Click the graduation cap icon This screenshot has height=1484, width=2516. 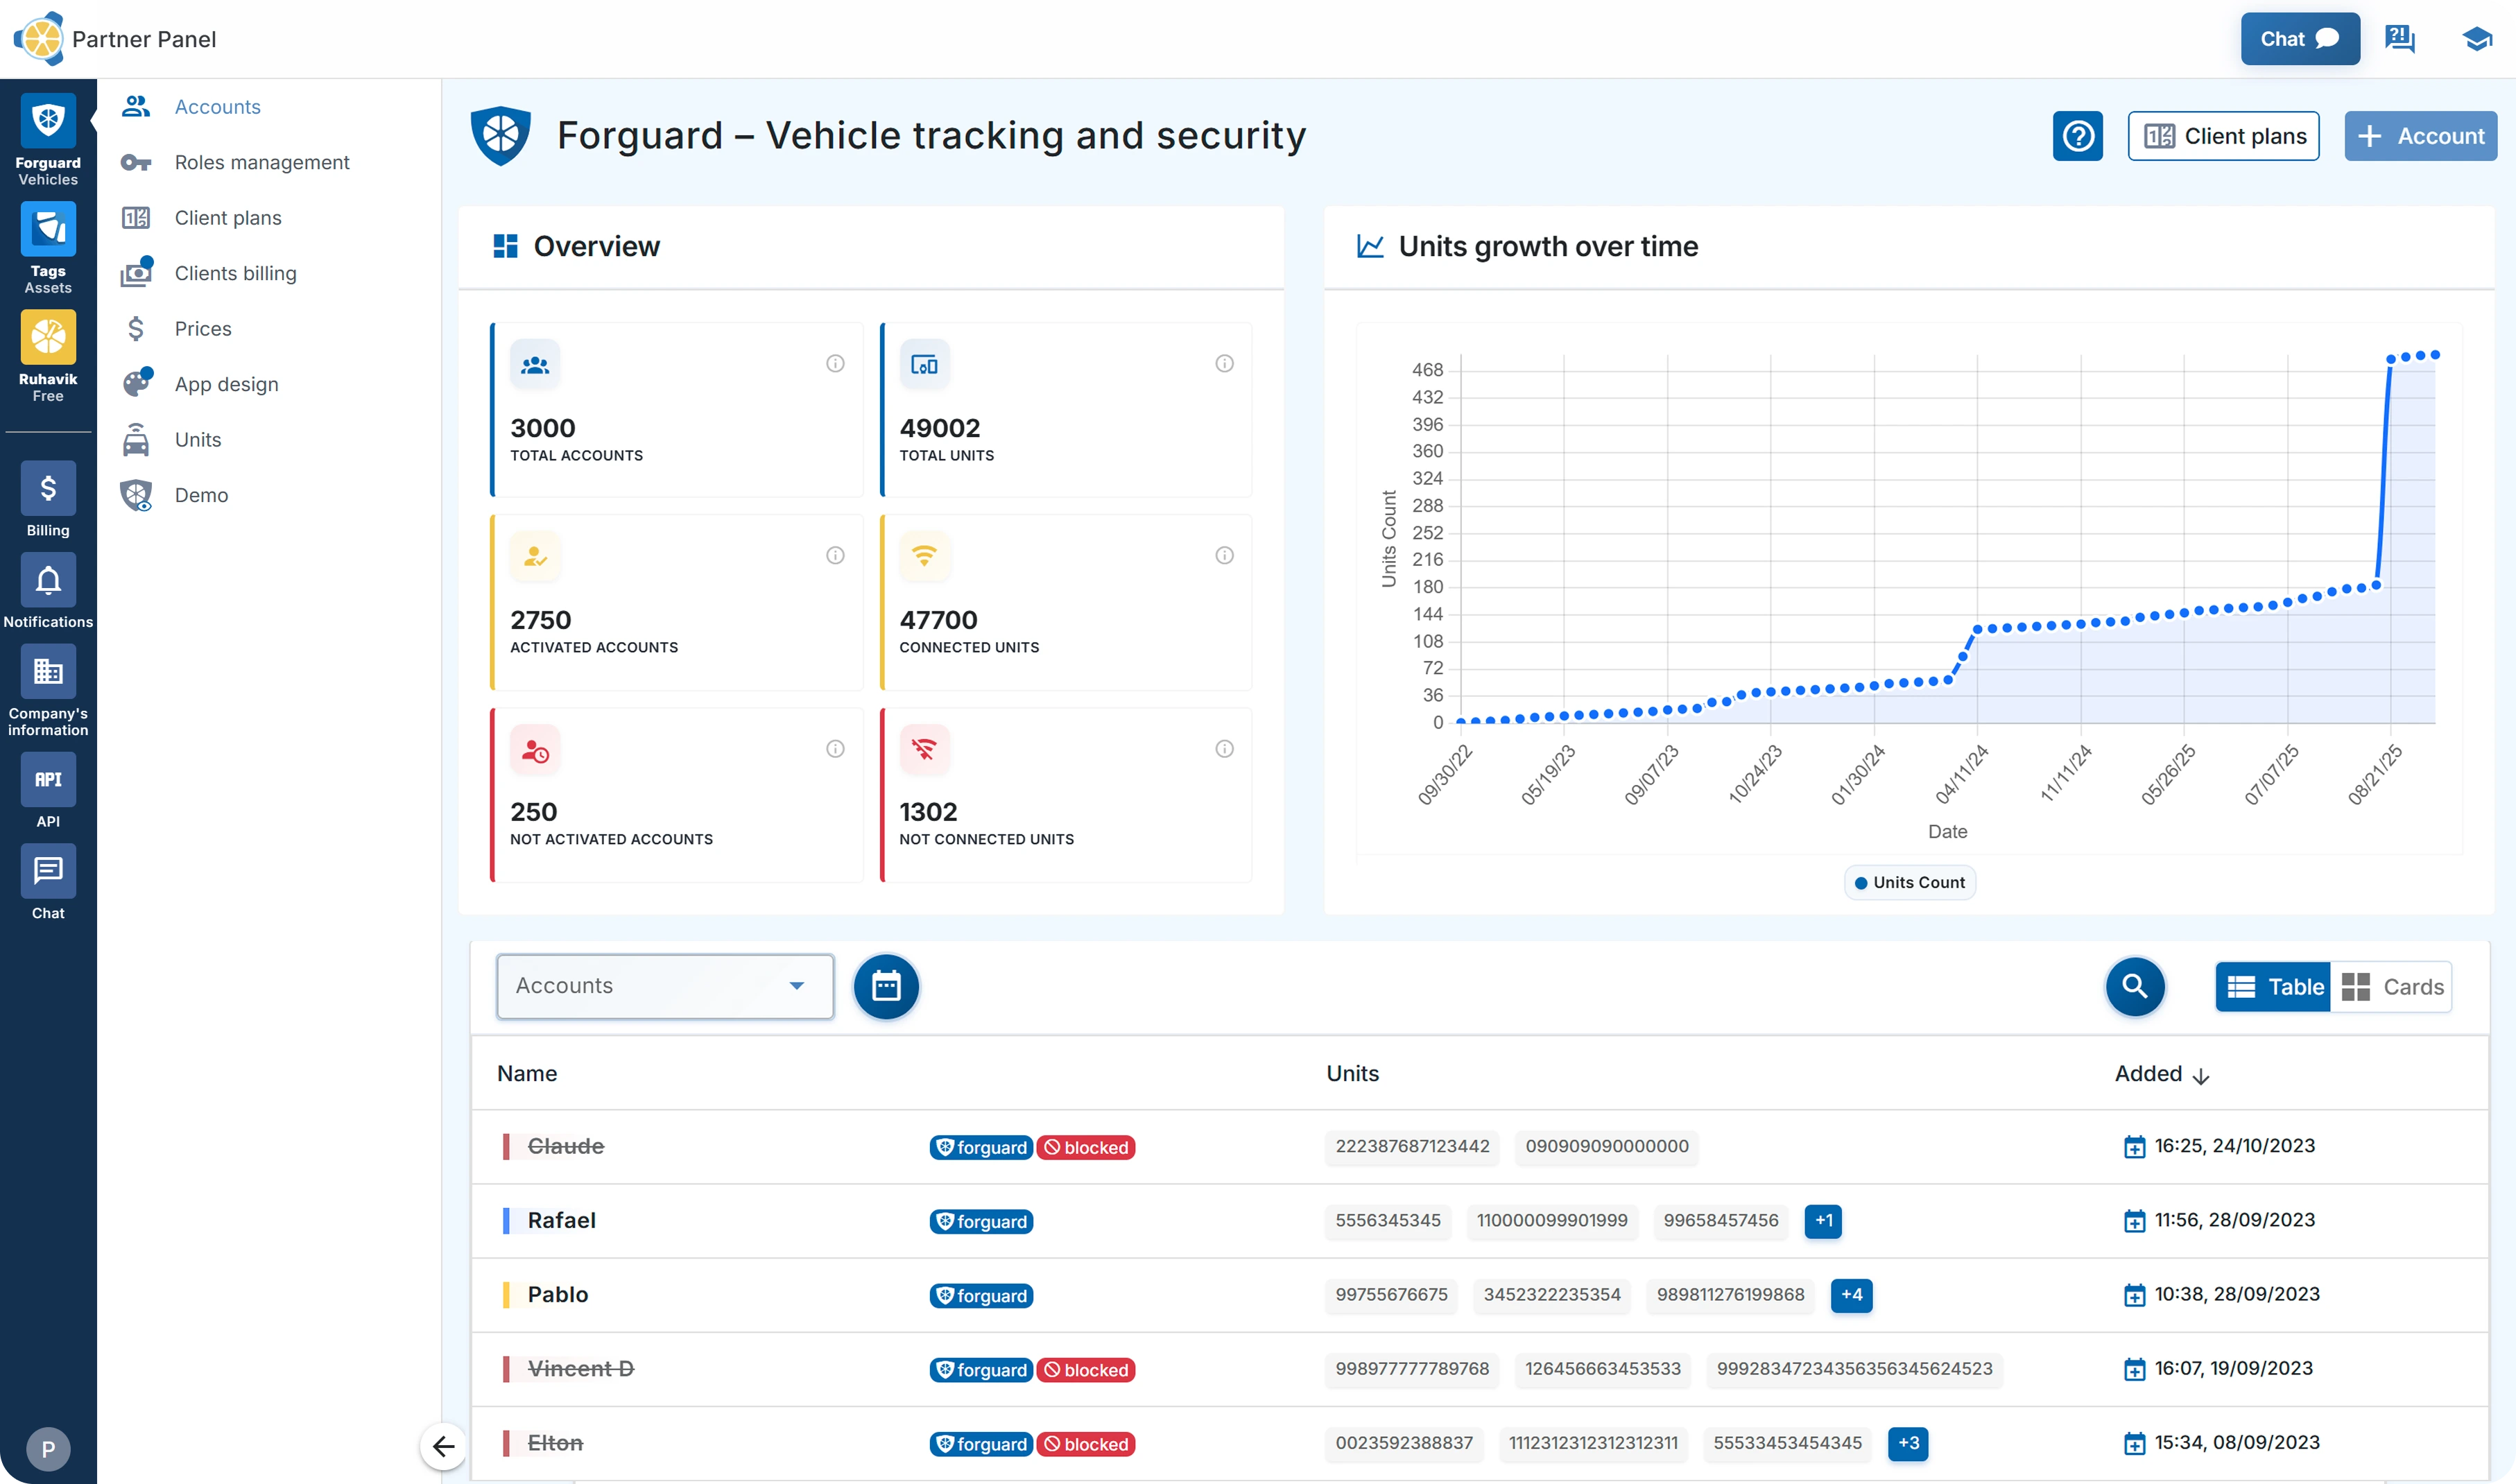[x=2476, y=39]
